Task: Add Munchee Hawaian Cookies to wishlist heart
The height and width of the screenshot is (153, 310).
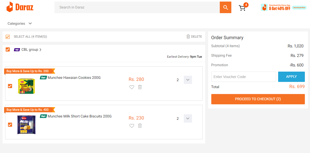Action: (x=132, y=87)
